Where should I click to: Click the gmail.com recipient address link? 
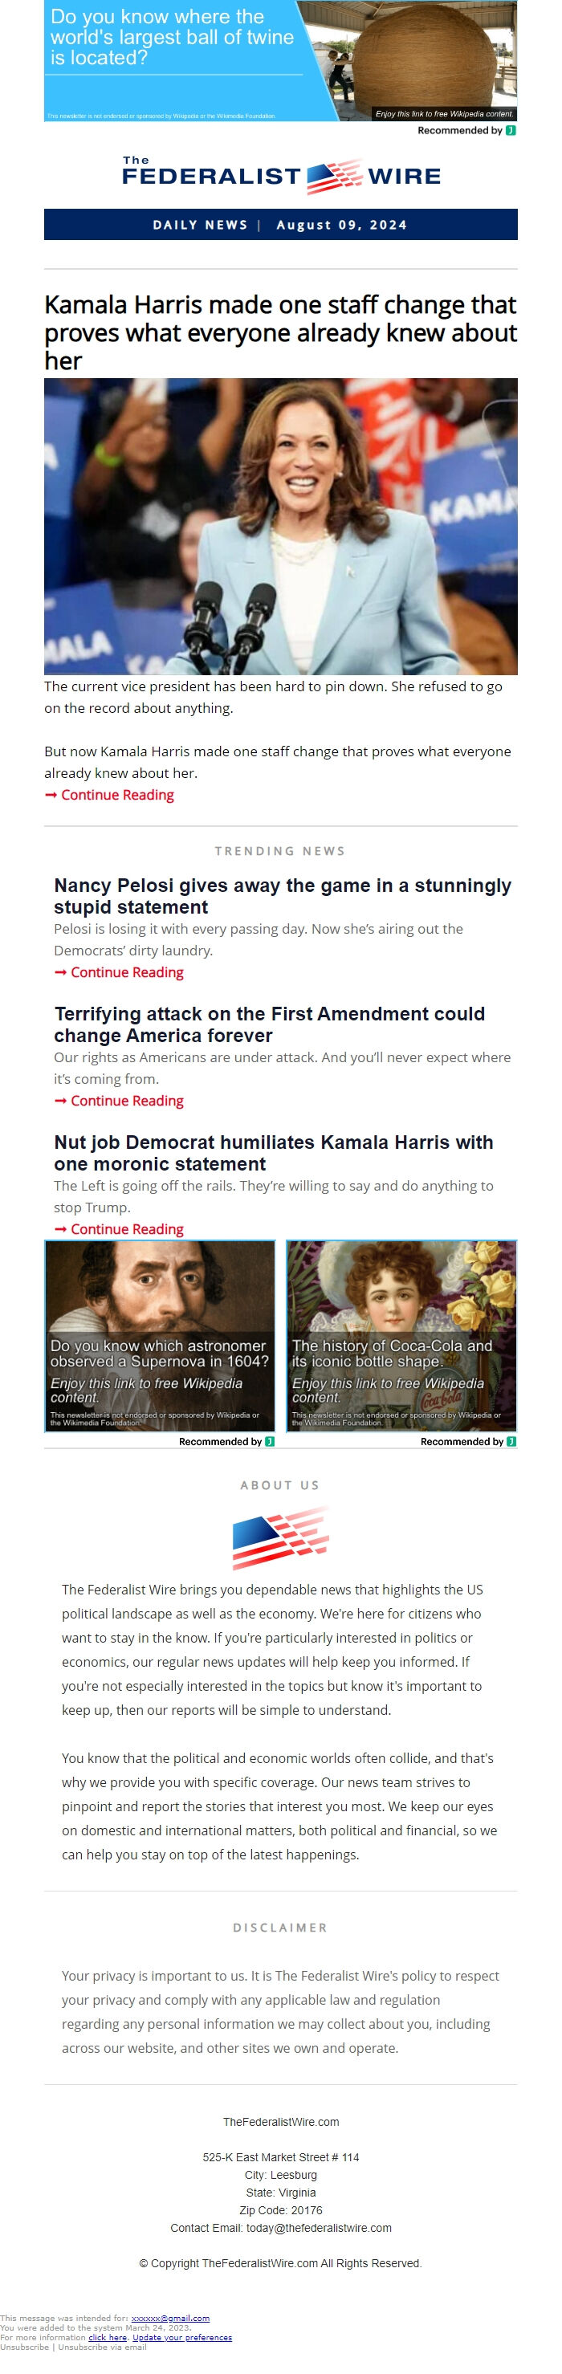click(x=170, y=2318)
